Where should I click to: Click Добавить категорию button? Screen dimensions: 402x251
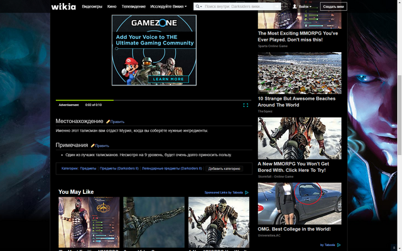[224, 169]
